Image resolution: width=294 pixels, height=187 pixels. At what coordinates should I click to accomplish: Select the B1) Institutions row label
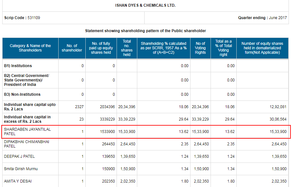[18, 66]
